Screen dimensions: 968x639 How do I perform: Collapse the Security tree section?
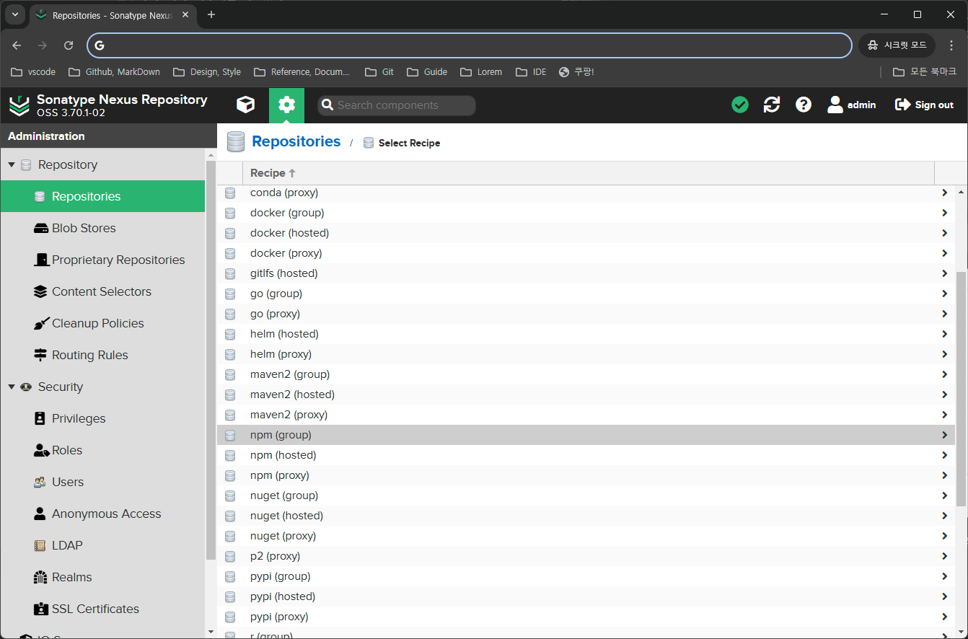click(12, 387)
